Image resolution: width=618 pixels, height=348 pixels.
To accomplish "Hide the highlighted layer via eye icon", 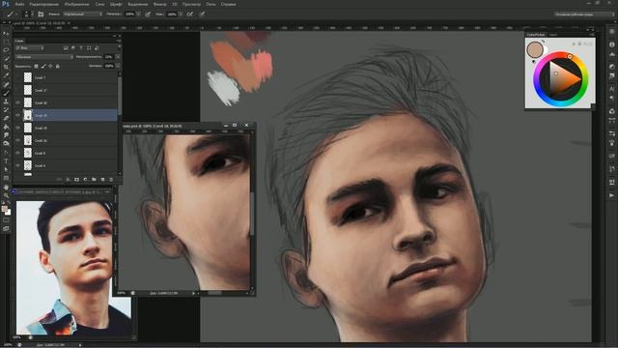I will pos(17,115).
